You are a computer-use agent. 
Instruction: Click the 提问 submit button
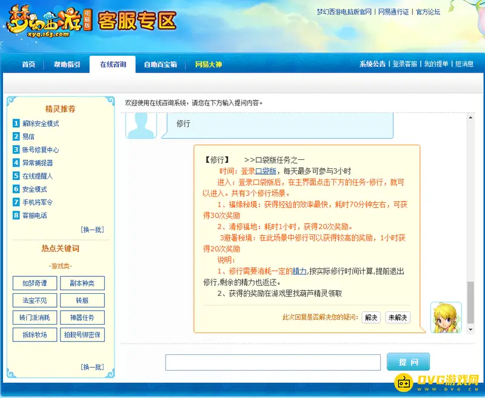pyautogui.click(x=408, y=362)
